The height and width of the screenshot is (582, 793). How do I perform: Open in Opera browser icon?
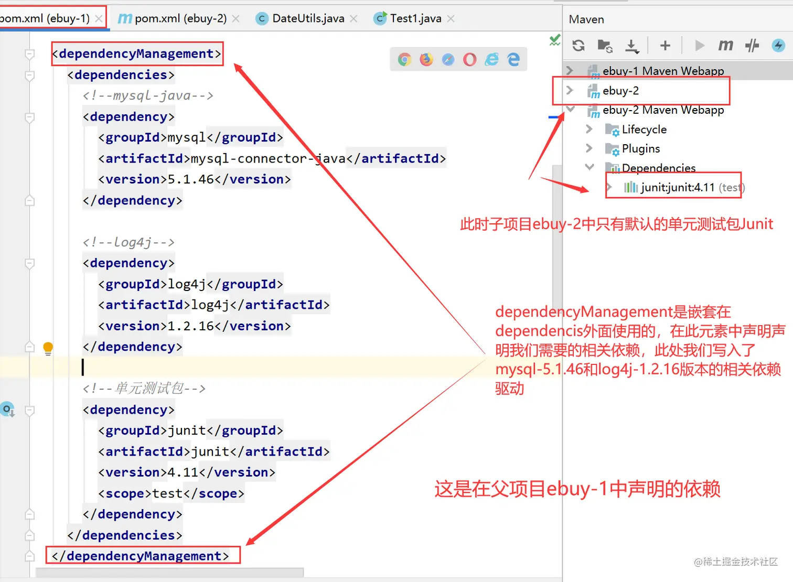[x=470, y=59]
